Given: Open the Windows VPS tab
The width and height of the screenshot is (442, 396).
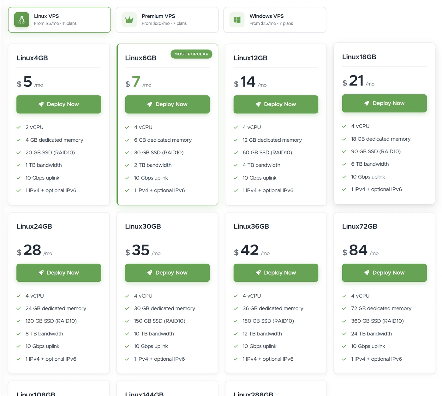Looking at the screenshot, I should pyautogui.click(x=275, y=20).
